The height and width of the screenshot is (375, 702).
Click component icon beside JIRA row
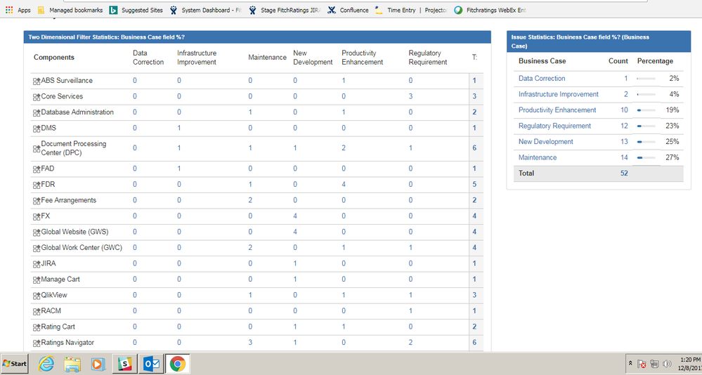coord(37,265)
